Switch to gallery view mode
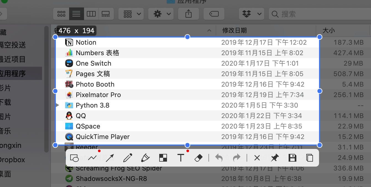This screenshot has height=187, width=371. coord(106,14)
